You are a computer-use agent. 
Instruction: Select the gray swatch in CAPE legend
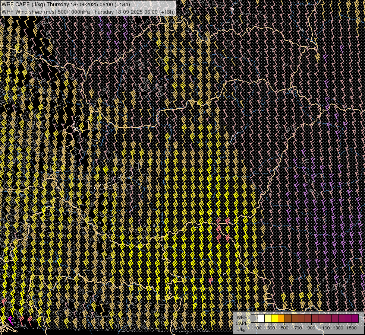coord(255,319)
